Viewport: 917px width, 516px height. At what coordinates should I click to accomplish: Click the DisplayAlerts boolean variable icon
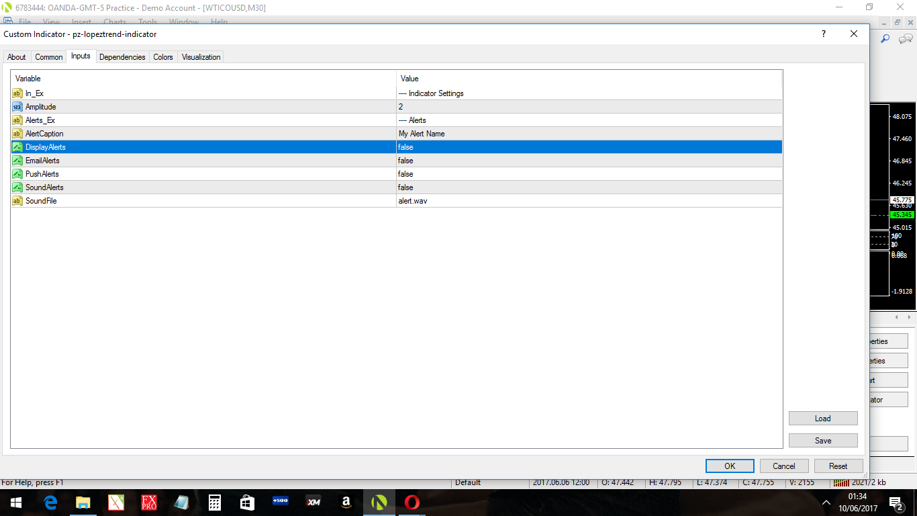click(17, 147)
